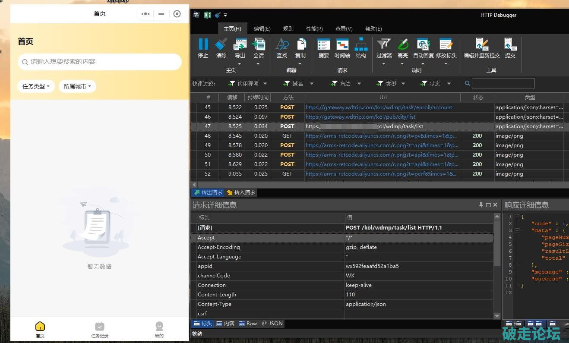Click the 请输入想要搜索的内容 search field

(x=100, y=62)
